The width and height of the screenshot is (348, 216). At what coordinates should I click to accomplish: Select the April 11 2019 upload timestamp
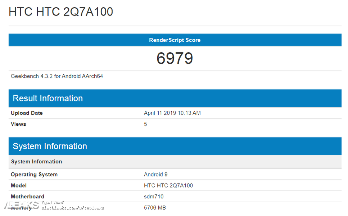(172, 113)
